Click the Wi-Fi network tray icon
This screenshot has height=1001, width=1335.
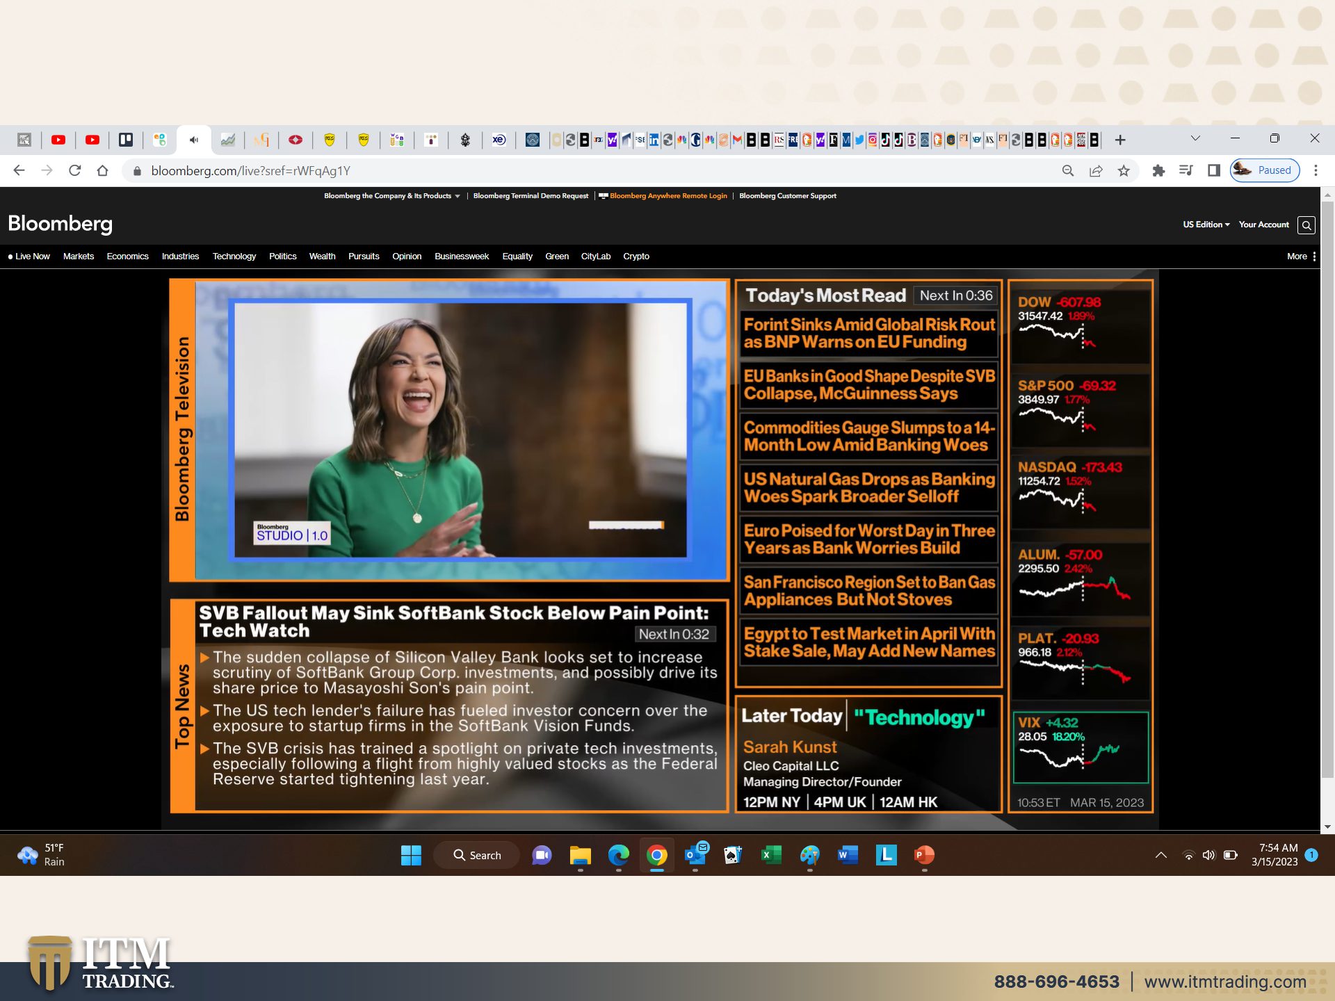click(x=1188, y=855)
